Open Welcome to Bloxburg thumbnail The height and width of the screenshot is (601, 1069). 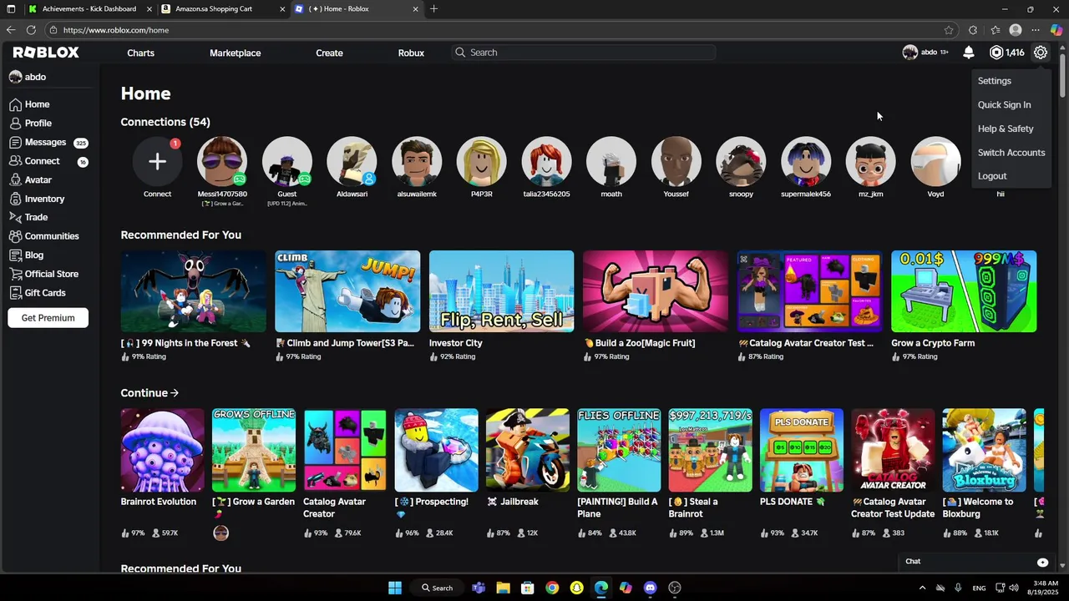click(984, 451)
